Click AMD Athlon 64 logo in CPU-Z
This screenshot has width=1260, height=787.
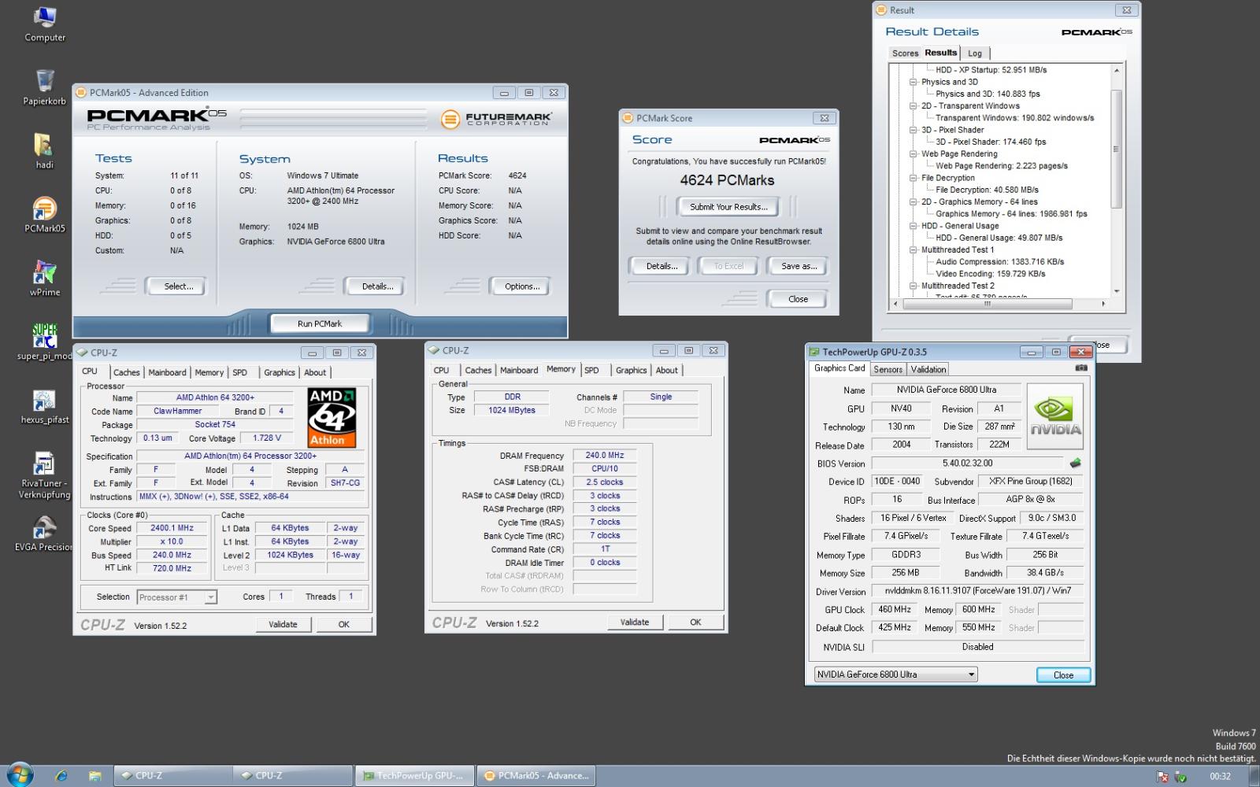click(331, 418)
